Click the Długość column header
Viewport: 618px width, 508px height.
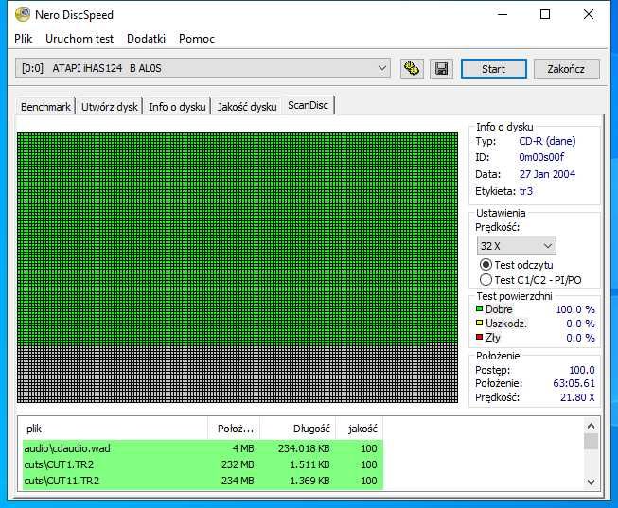[297, 429]
